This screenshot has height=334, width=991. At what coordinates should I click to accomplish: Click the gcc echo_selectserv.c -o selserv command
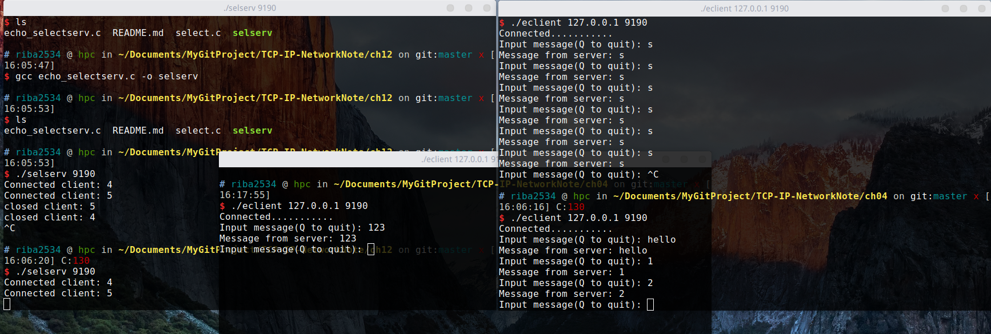106,77
